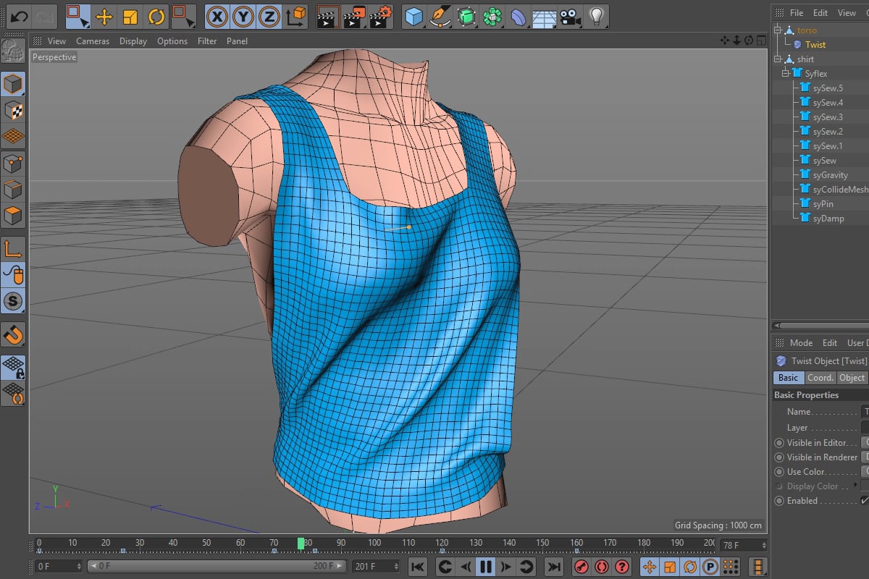Open the Coord. attributes tab
This screenshot has height=579, width=869.
tap(820, 378)
